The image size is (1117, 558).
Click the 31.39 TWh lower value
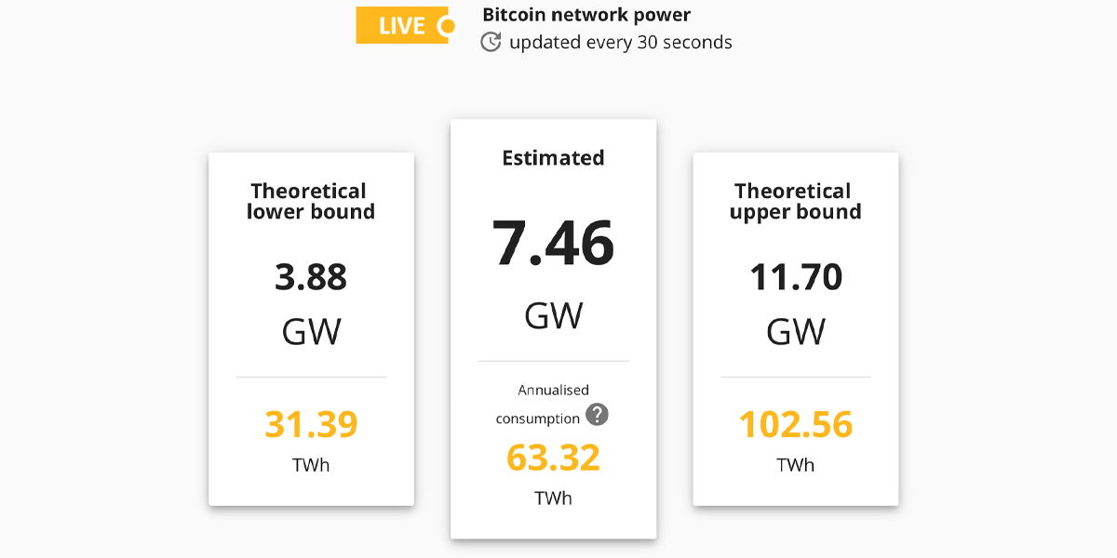pos(311,424)
